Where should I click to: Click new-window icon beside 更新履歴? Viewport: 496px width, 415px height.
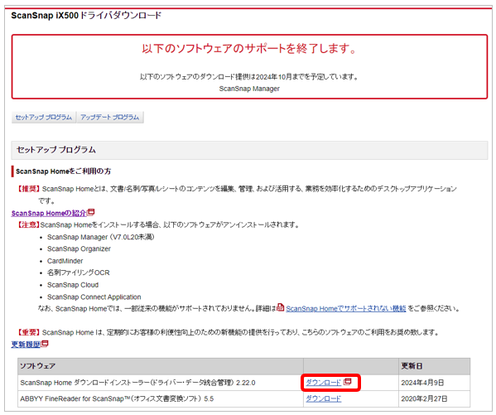45,343
